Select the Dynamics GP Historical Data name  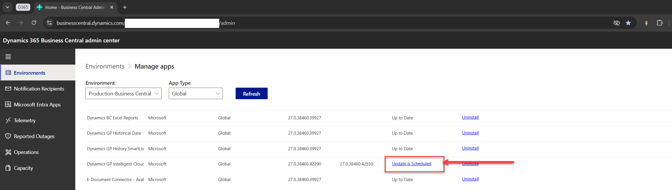[x=114, y=133]
